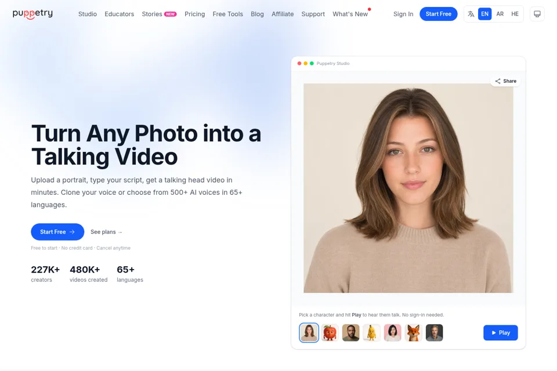Switch language to HE
Viewport: 557px width, 371px height.
coord(515,14)
